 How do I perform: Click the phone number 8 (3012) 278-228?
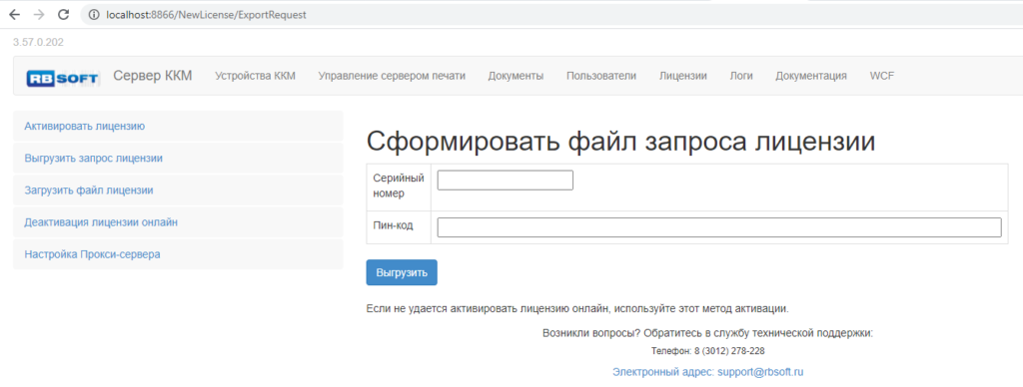(x=728, y=350)
